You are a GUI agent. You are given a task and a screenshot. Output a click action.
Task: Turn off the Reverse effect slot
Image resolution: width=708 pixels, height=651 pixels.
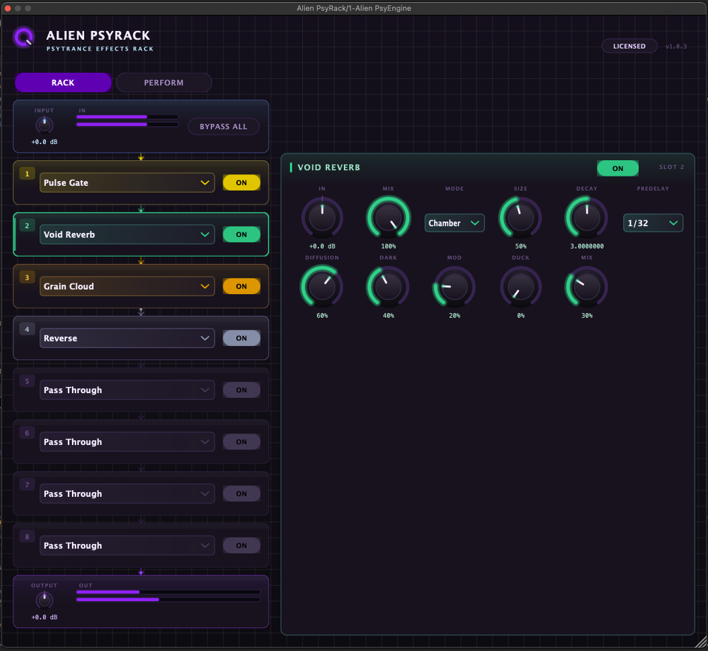click(x=242, y=338)
